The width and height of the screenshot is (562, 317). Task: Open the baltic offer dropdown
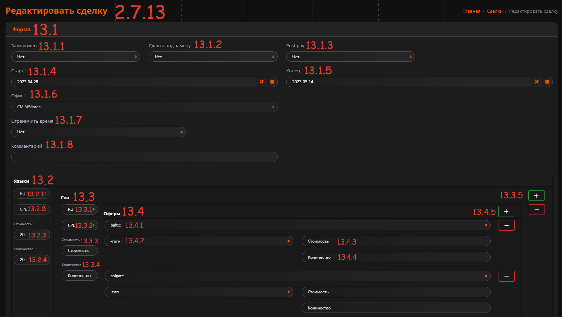[298, 225]
